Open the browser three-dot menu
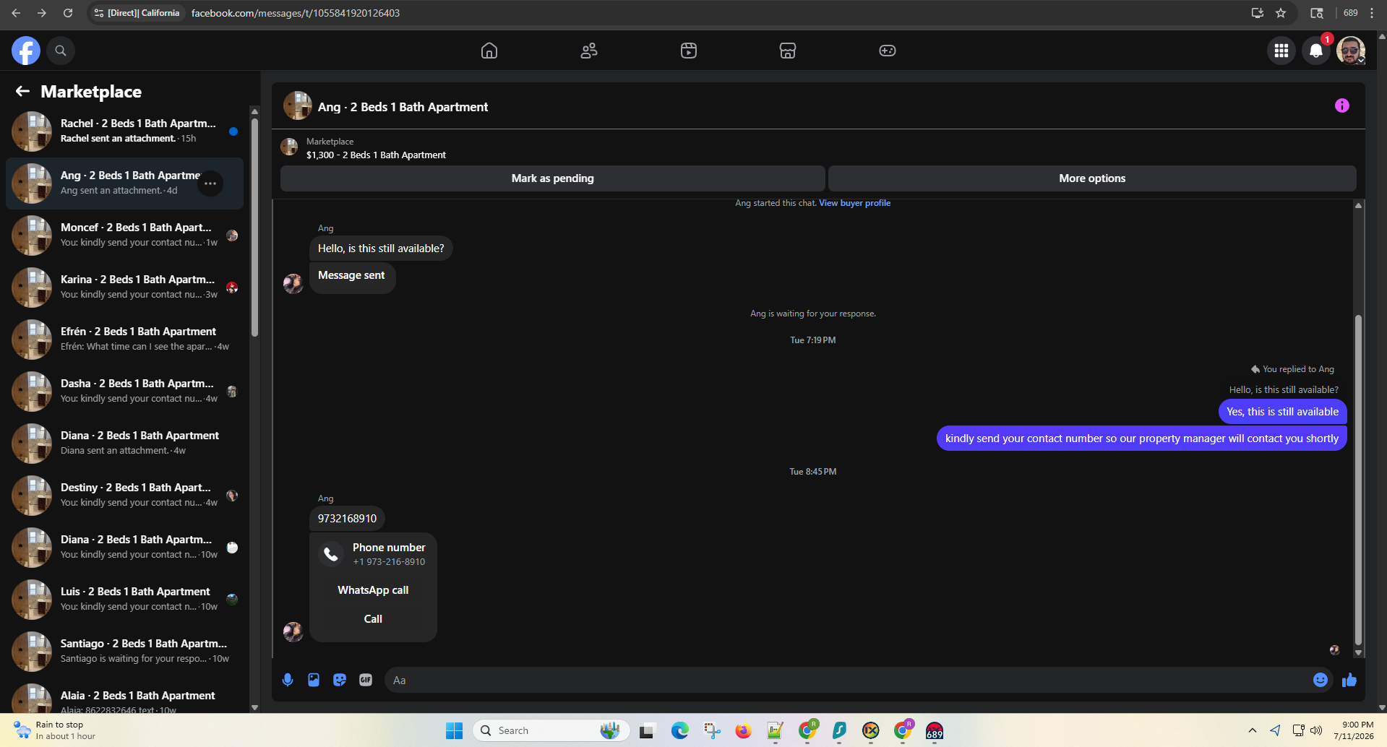1387x747 pixels. click(1372, 13)
